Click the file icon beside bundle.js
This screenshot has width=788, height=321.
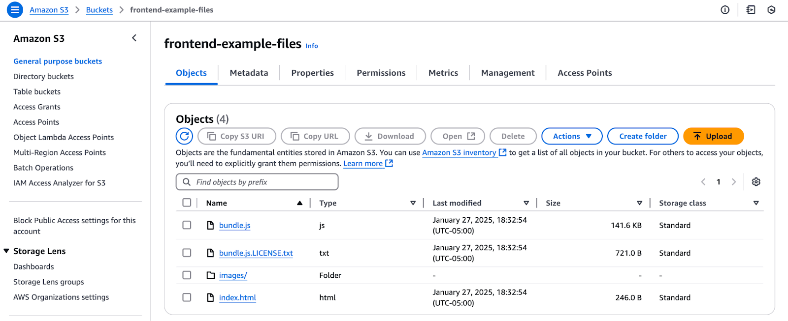tap(210, 225)
